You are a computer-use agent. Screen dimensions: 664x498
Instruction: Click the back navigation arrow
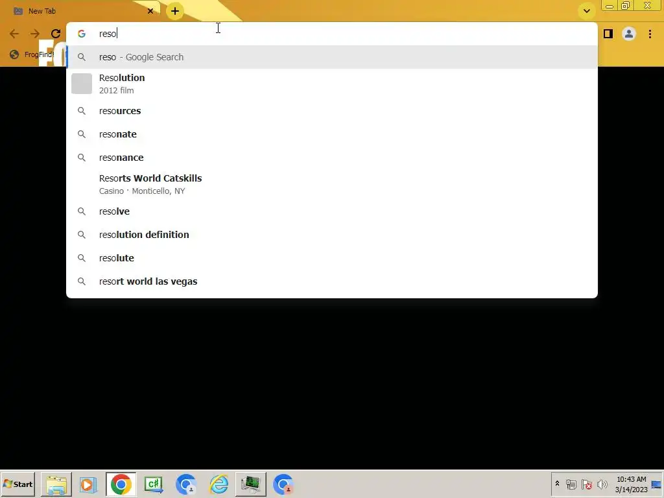click(x=14, y=34)
